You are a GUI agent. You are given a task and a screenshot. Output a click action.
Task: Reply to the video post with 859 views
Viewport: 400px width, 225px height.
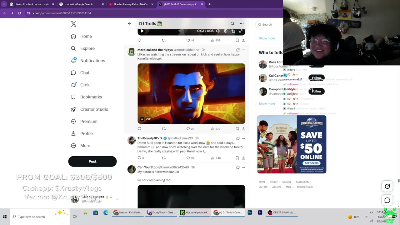click(139, 40)
